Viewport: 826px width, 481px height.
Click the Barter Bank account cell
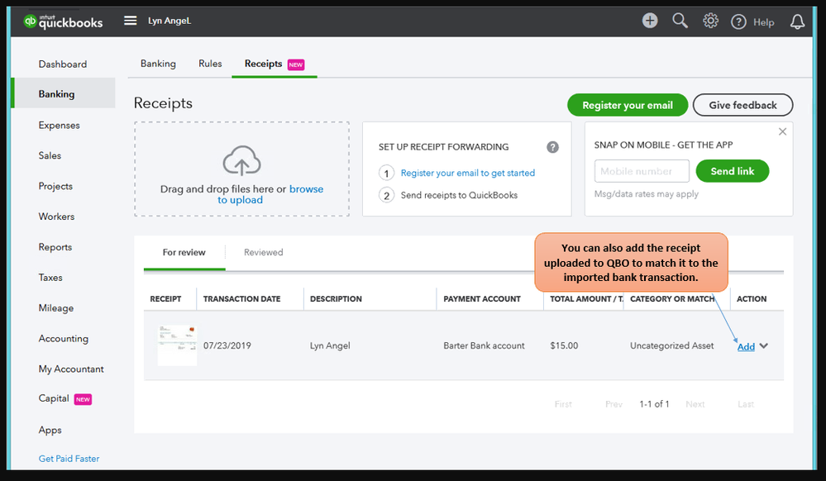pos(485,345)
